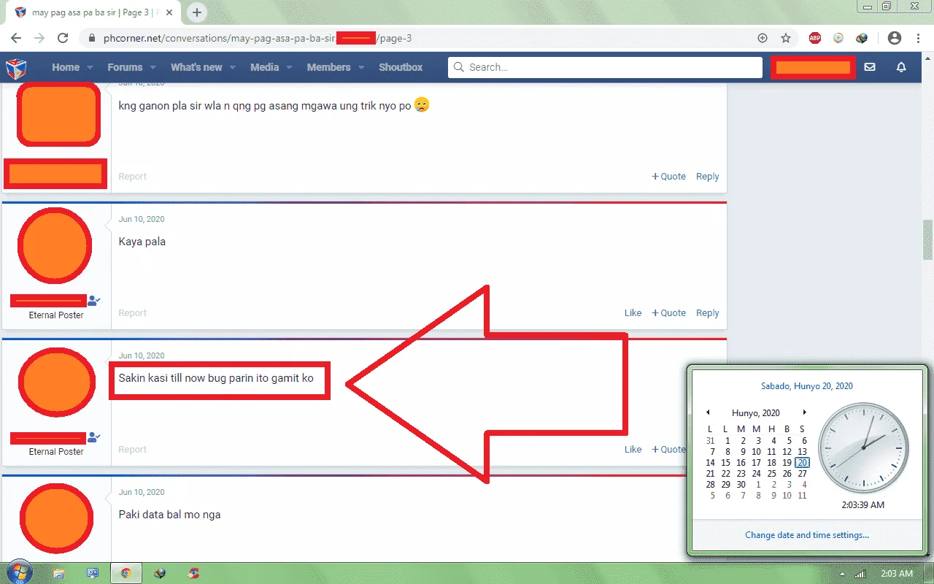Like the "Kaya pala" message
934x584 pixels.
point(633,312)
